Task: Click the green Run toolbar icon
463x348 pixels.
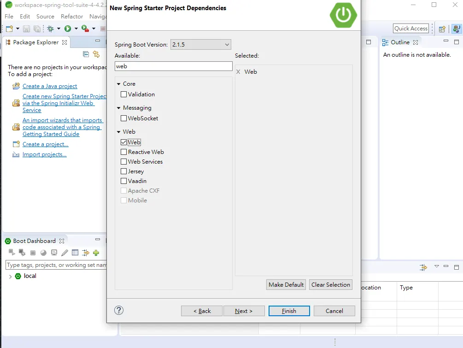Action: [x=68, y=29]
